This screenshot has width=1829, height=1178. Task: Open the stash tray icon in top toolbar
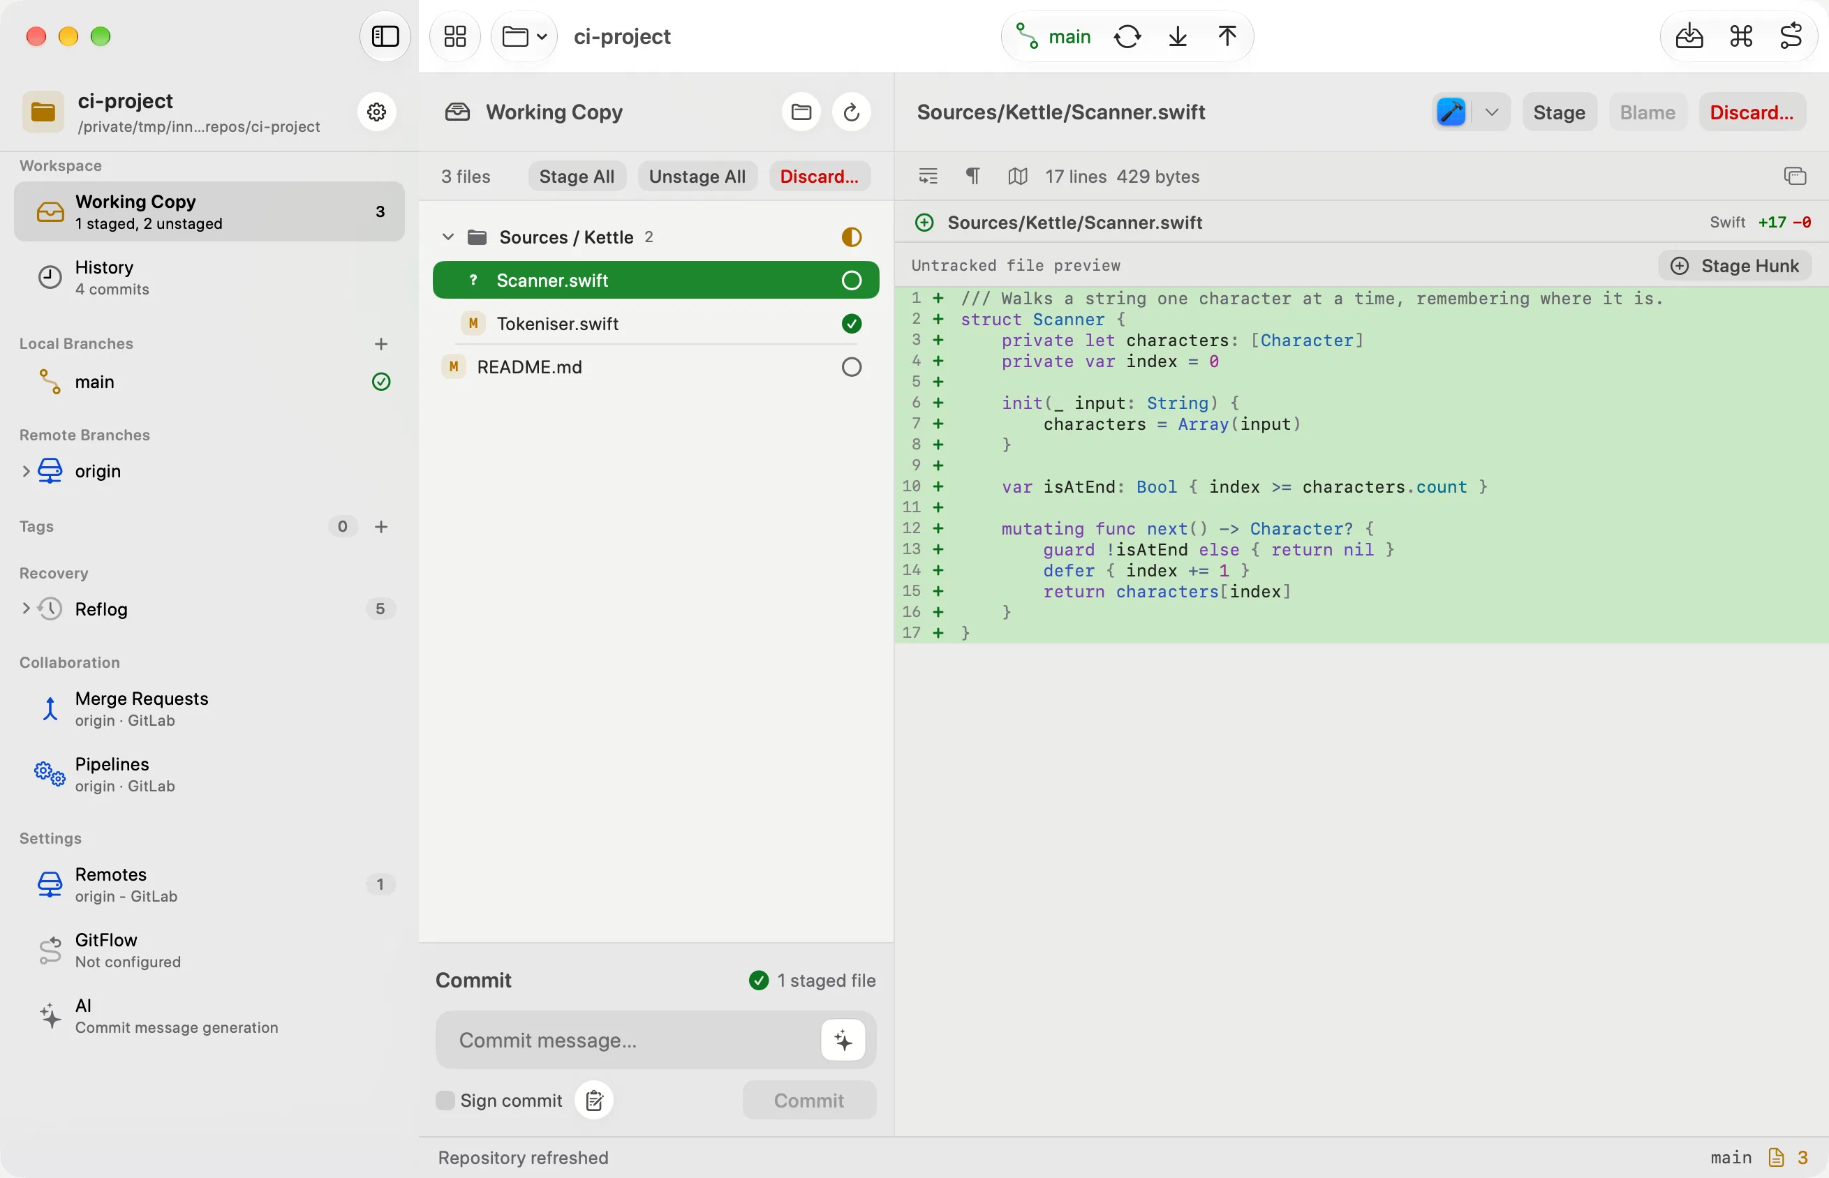(x=1689, y=36)
